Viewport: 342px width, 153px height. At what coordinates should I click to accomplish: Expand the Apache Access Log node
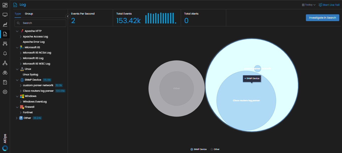(21, 37)
